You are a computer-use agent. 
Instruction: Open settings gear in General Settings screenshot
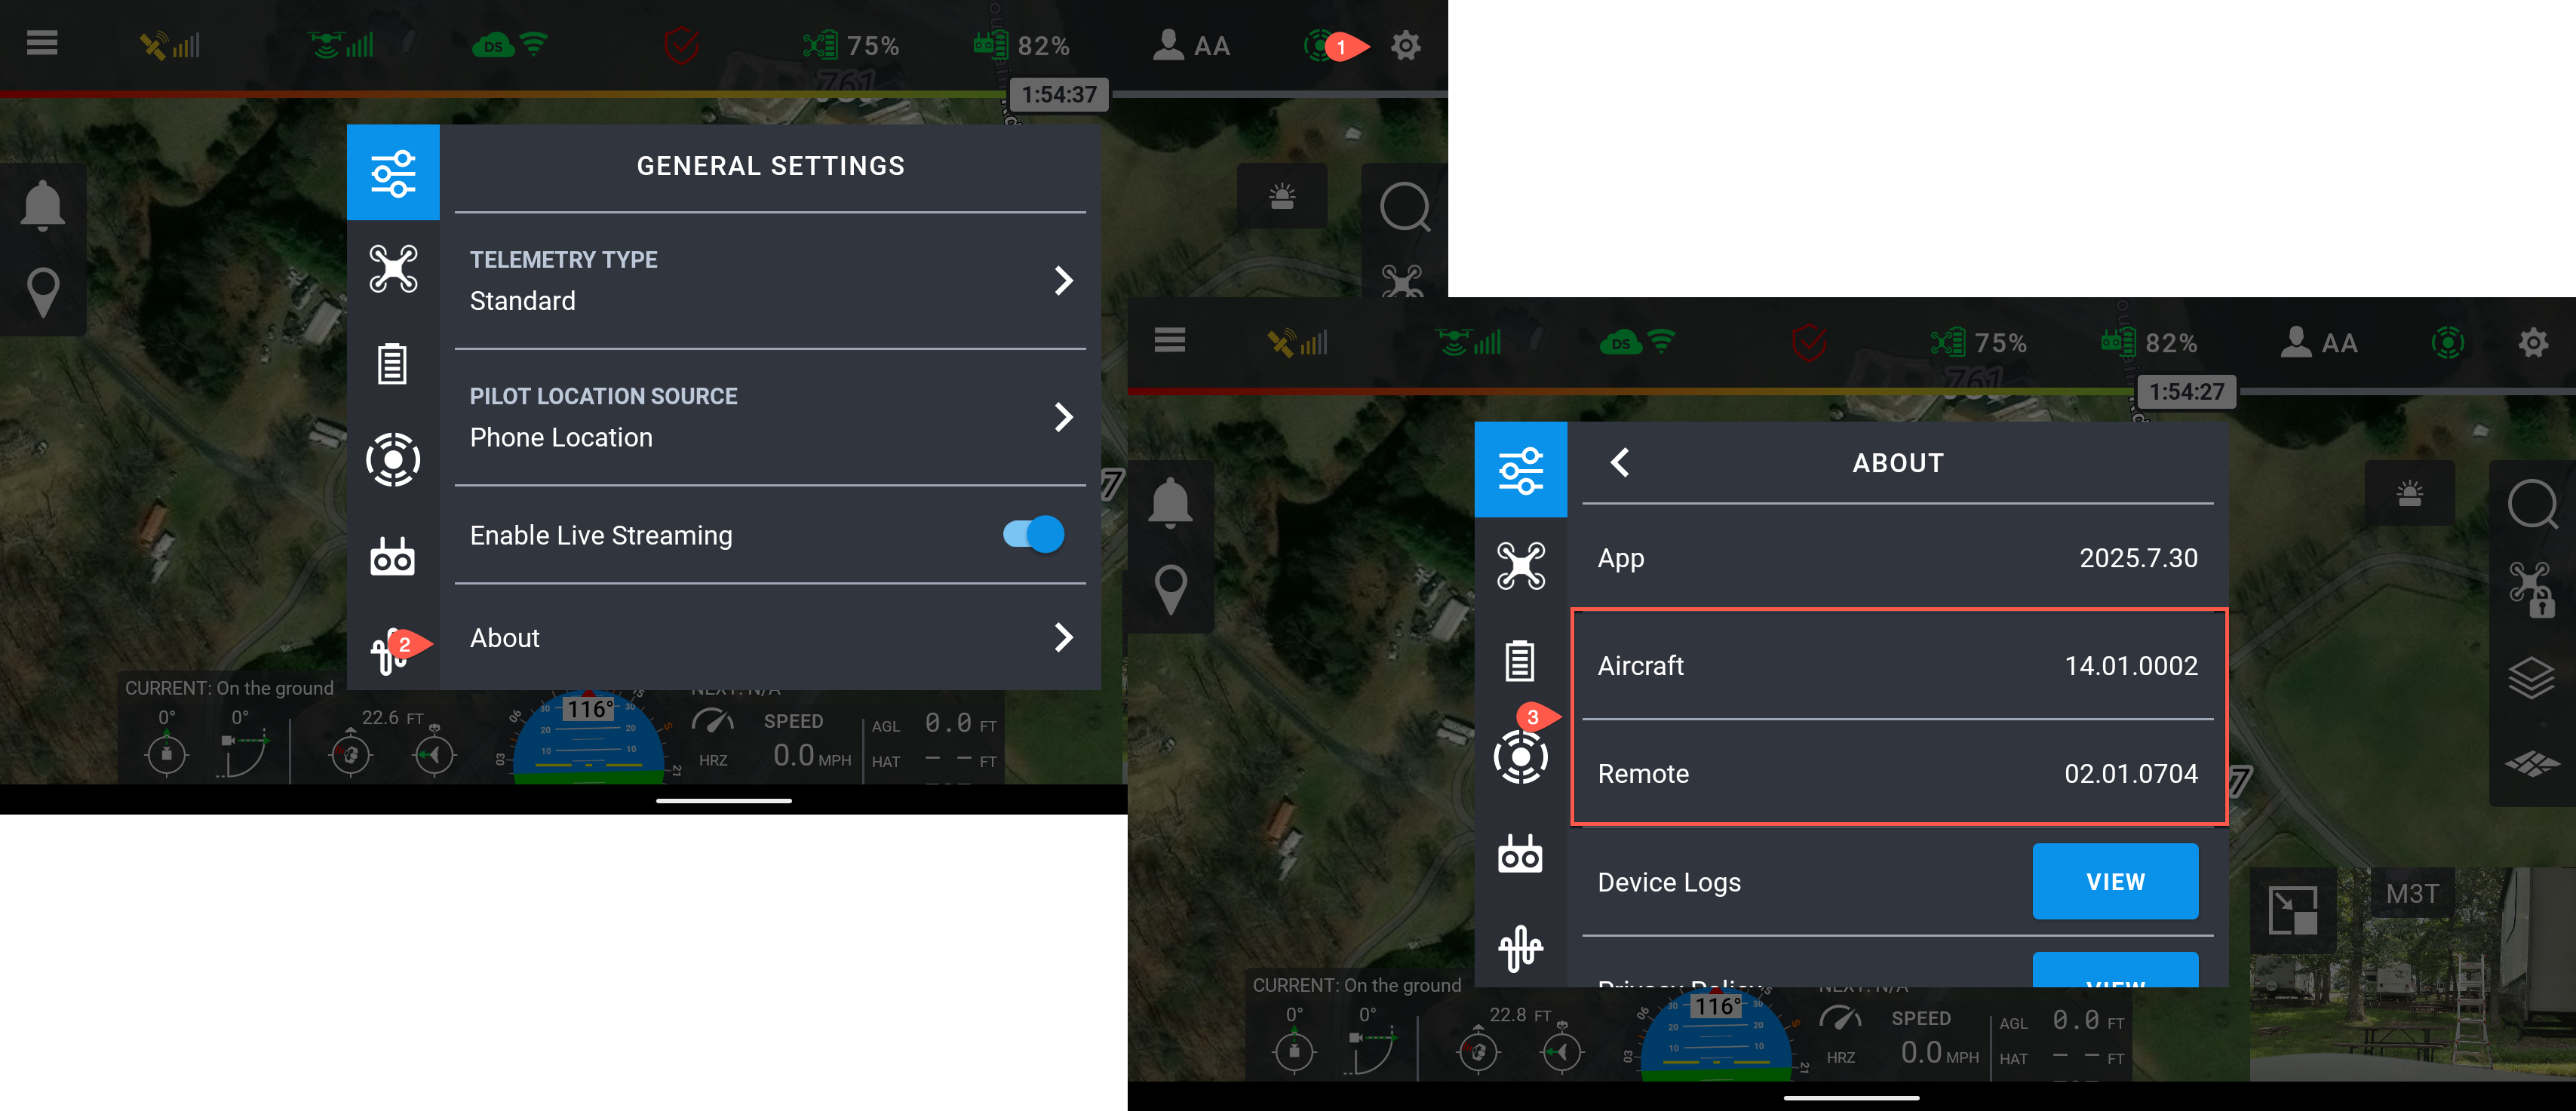tap(1405, 45)
